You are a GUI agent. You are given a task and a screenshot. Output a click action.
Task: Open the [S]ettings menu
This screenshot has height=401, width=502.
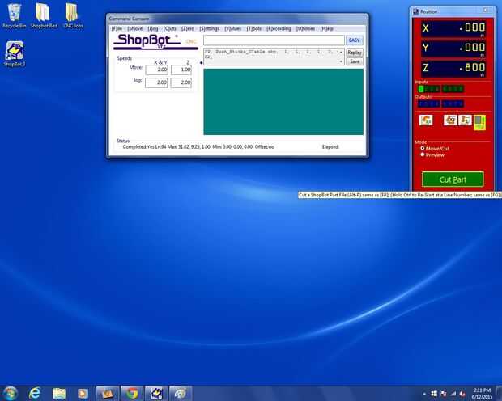click(x=210, y=29)
